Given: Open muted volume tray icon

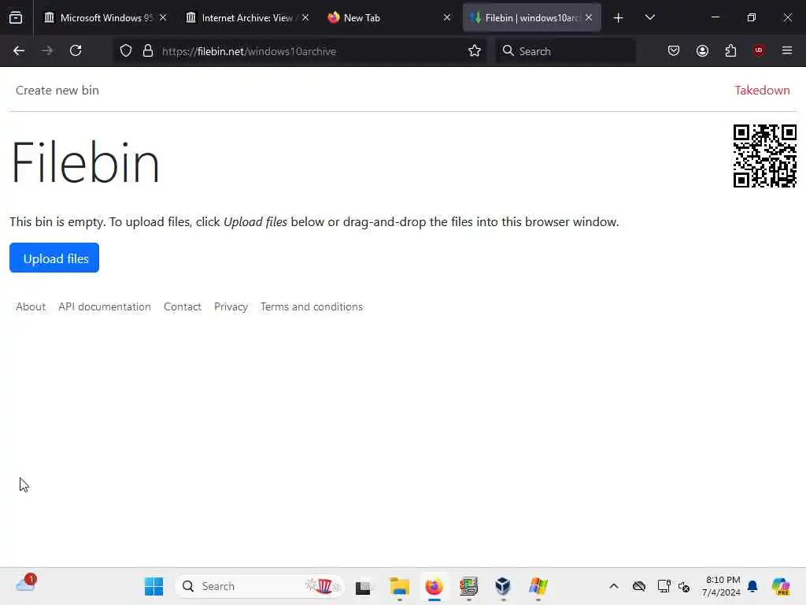Looking at the screenshot, I should 684,586.
